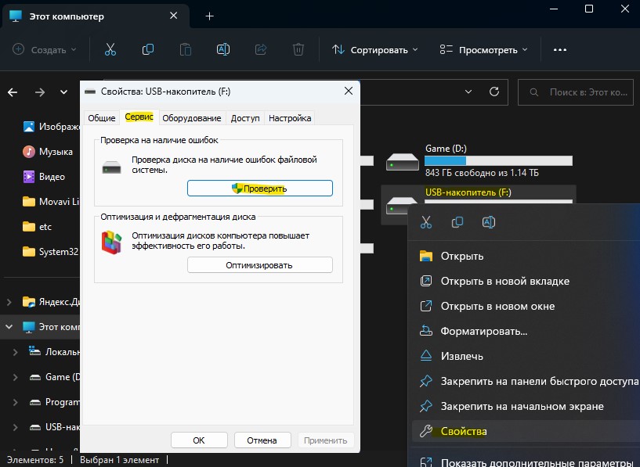Image resolution: width=640 pixels, height=467 pixels.
Task: Select the Сервис tab
Action: click(139, 117)
